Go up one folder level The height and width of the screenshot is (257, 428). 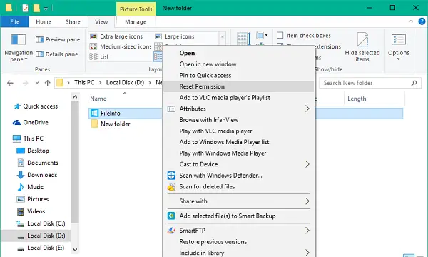click(x=48, y=83)
